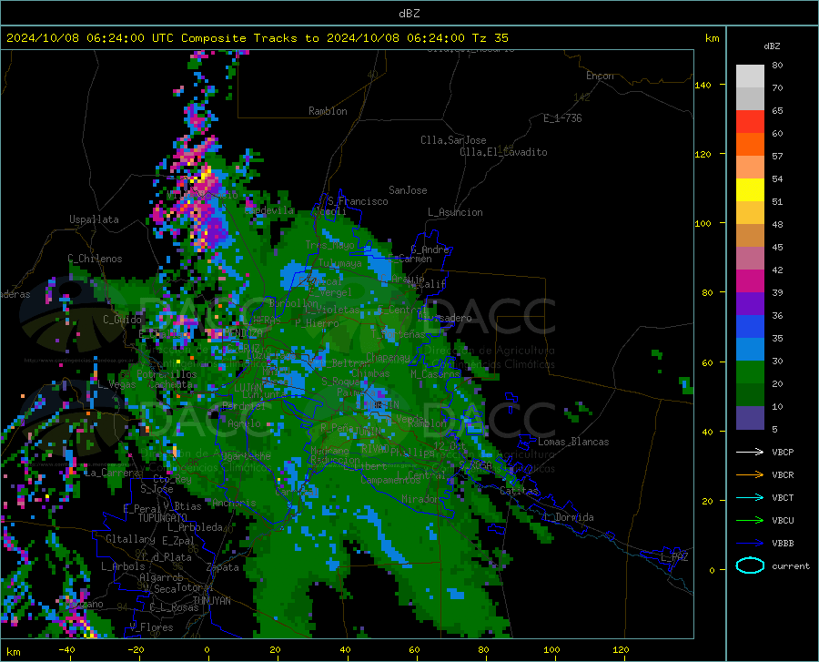Screen dimensions: 819x662
Task: Click the cyan VBCT arrow legend icon
Action: 750,497
